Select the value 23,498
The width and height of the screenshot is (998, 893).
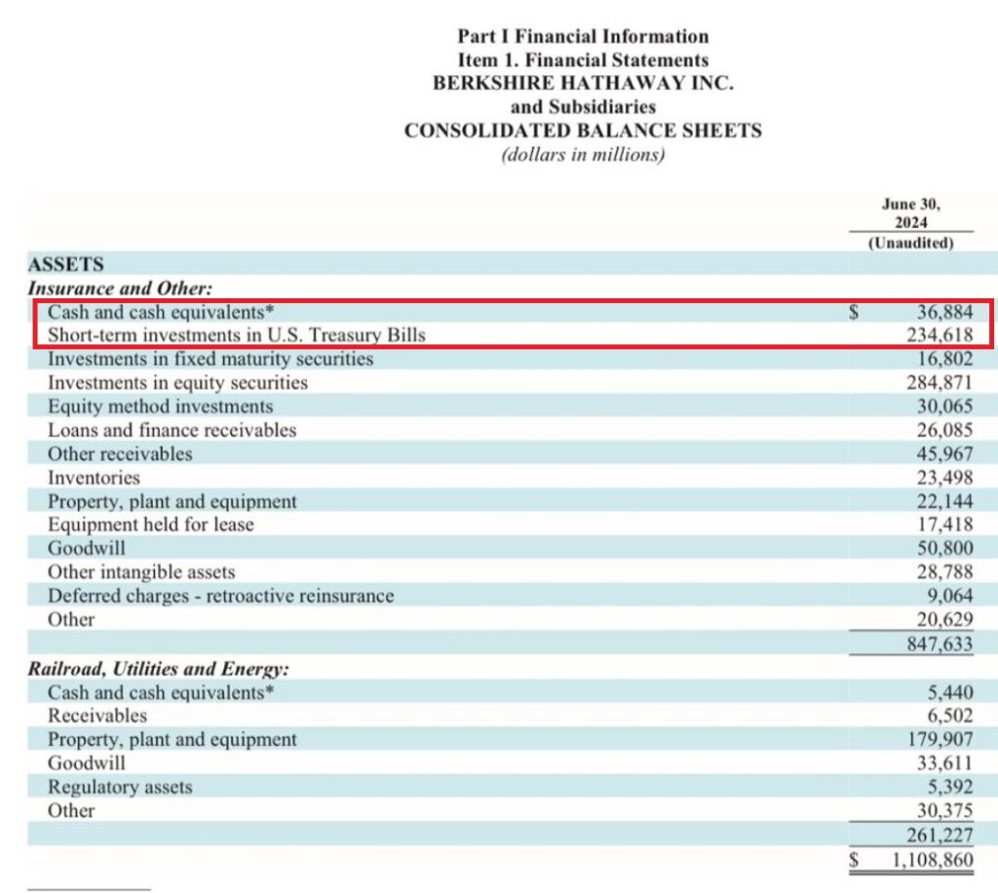(944, 478)
